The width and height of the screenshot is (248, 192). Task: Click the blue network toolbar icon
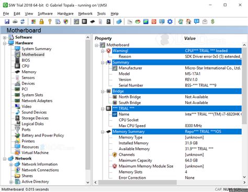(x=119, y=21)
